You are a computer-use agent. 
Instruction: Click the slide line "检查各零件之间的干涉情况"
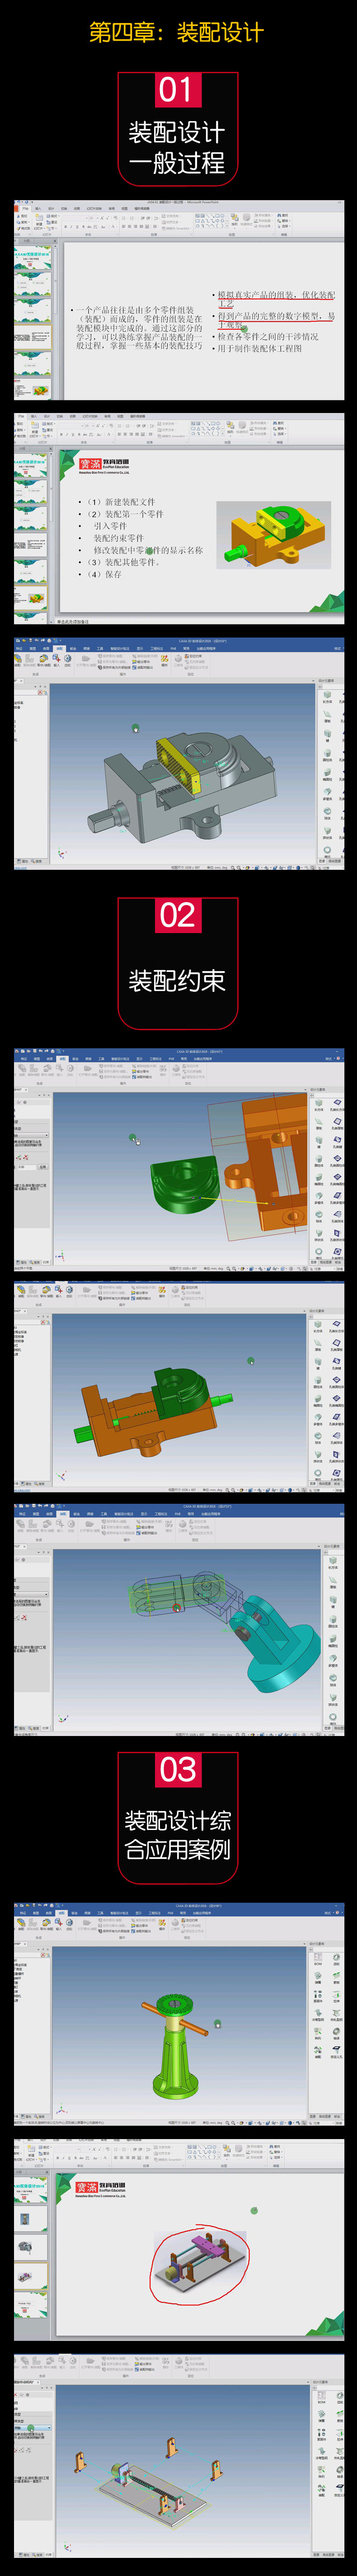pos(267,337)
